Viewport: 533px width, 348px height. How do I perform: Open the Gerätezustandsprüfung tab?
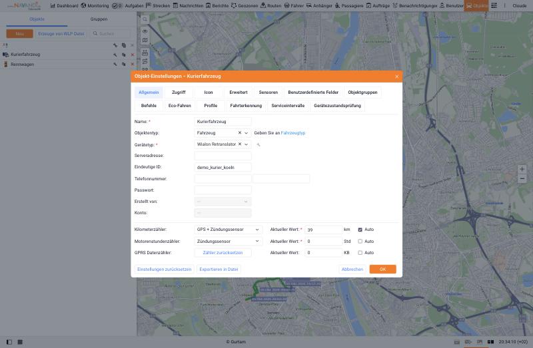(x=337, y=106)
